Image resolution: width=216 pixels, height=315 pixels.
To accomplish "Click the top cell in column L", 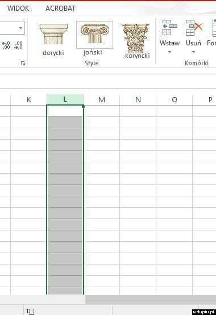I will click(65, 111).
